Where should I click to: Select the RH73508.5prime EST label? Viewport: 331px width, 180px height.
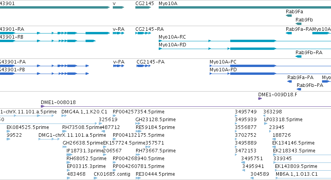tap(82, 127)
